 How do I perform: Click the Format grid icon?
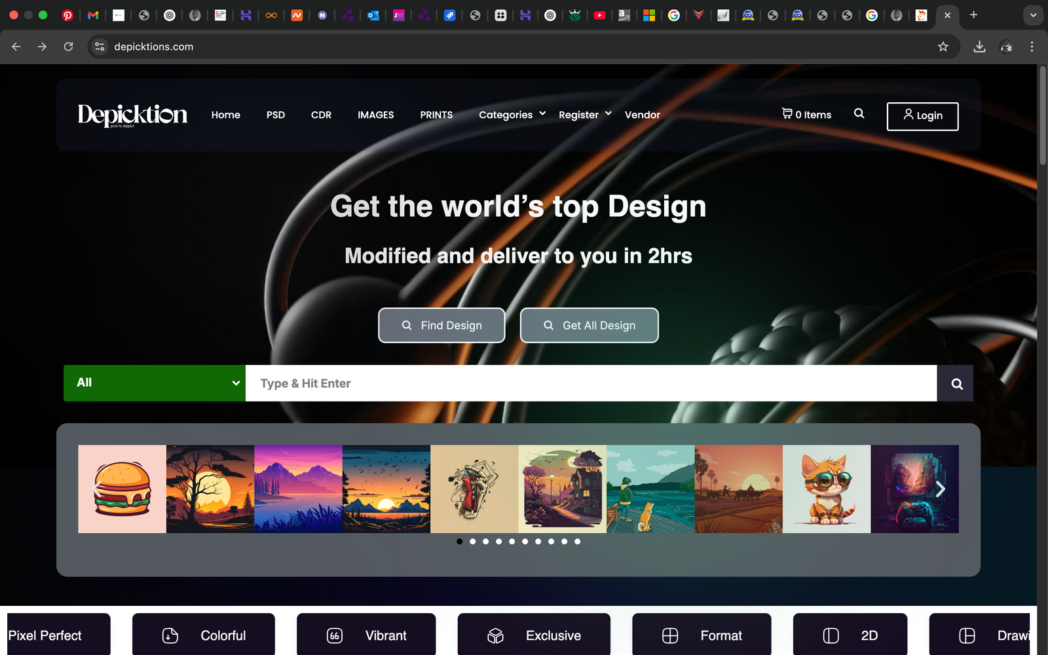(x=669, y=635)
